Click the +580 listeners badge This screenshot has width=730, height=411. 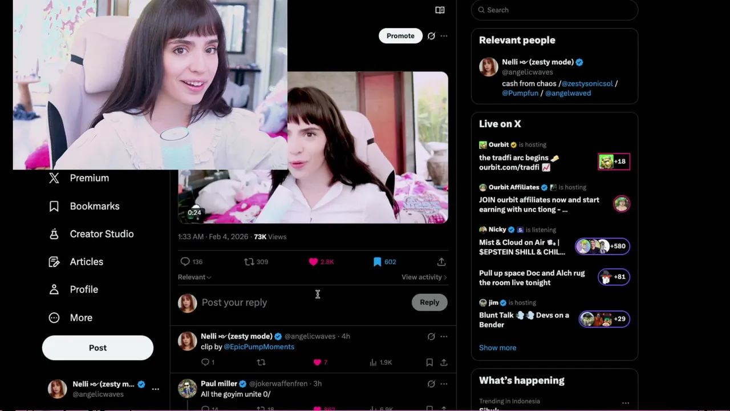pyautogui.click(x=602, y=247)
